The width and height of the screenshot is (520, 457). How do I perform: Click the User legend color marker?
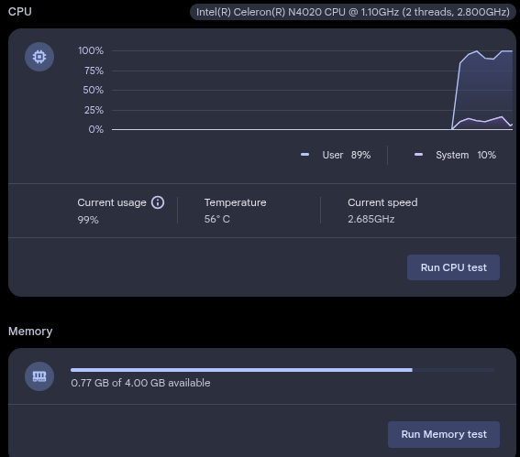click(x=304, y=155)
